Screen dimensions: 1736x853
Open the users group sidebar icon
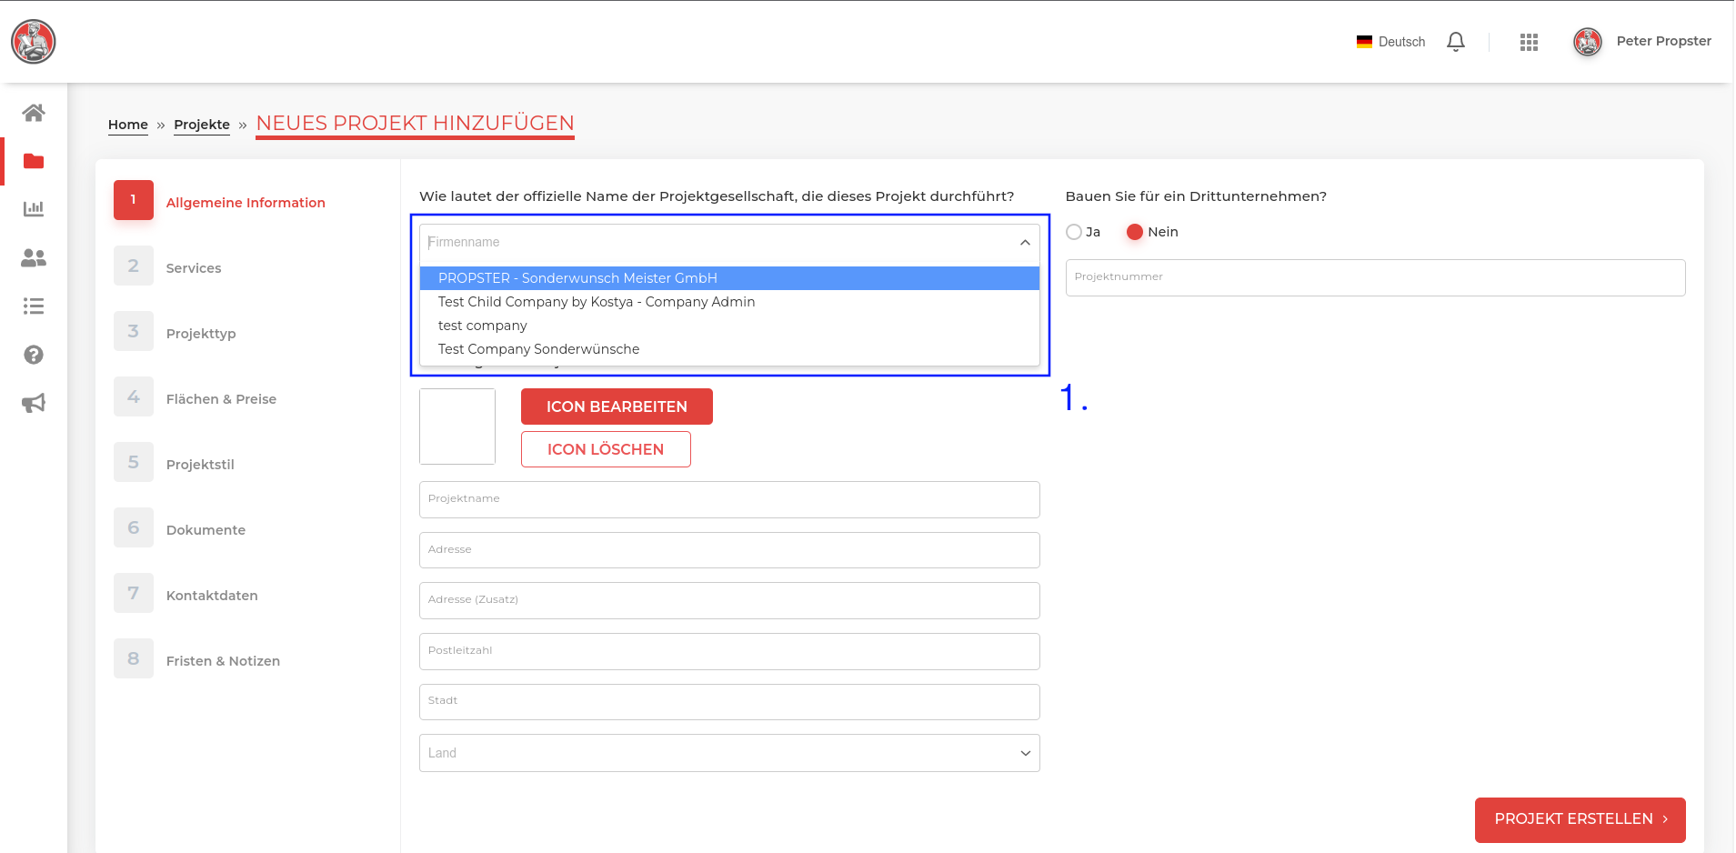34,258
